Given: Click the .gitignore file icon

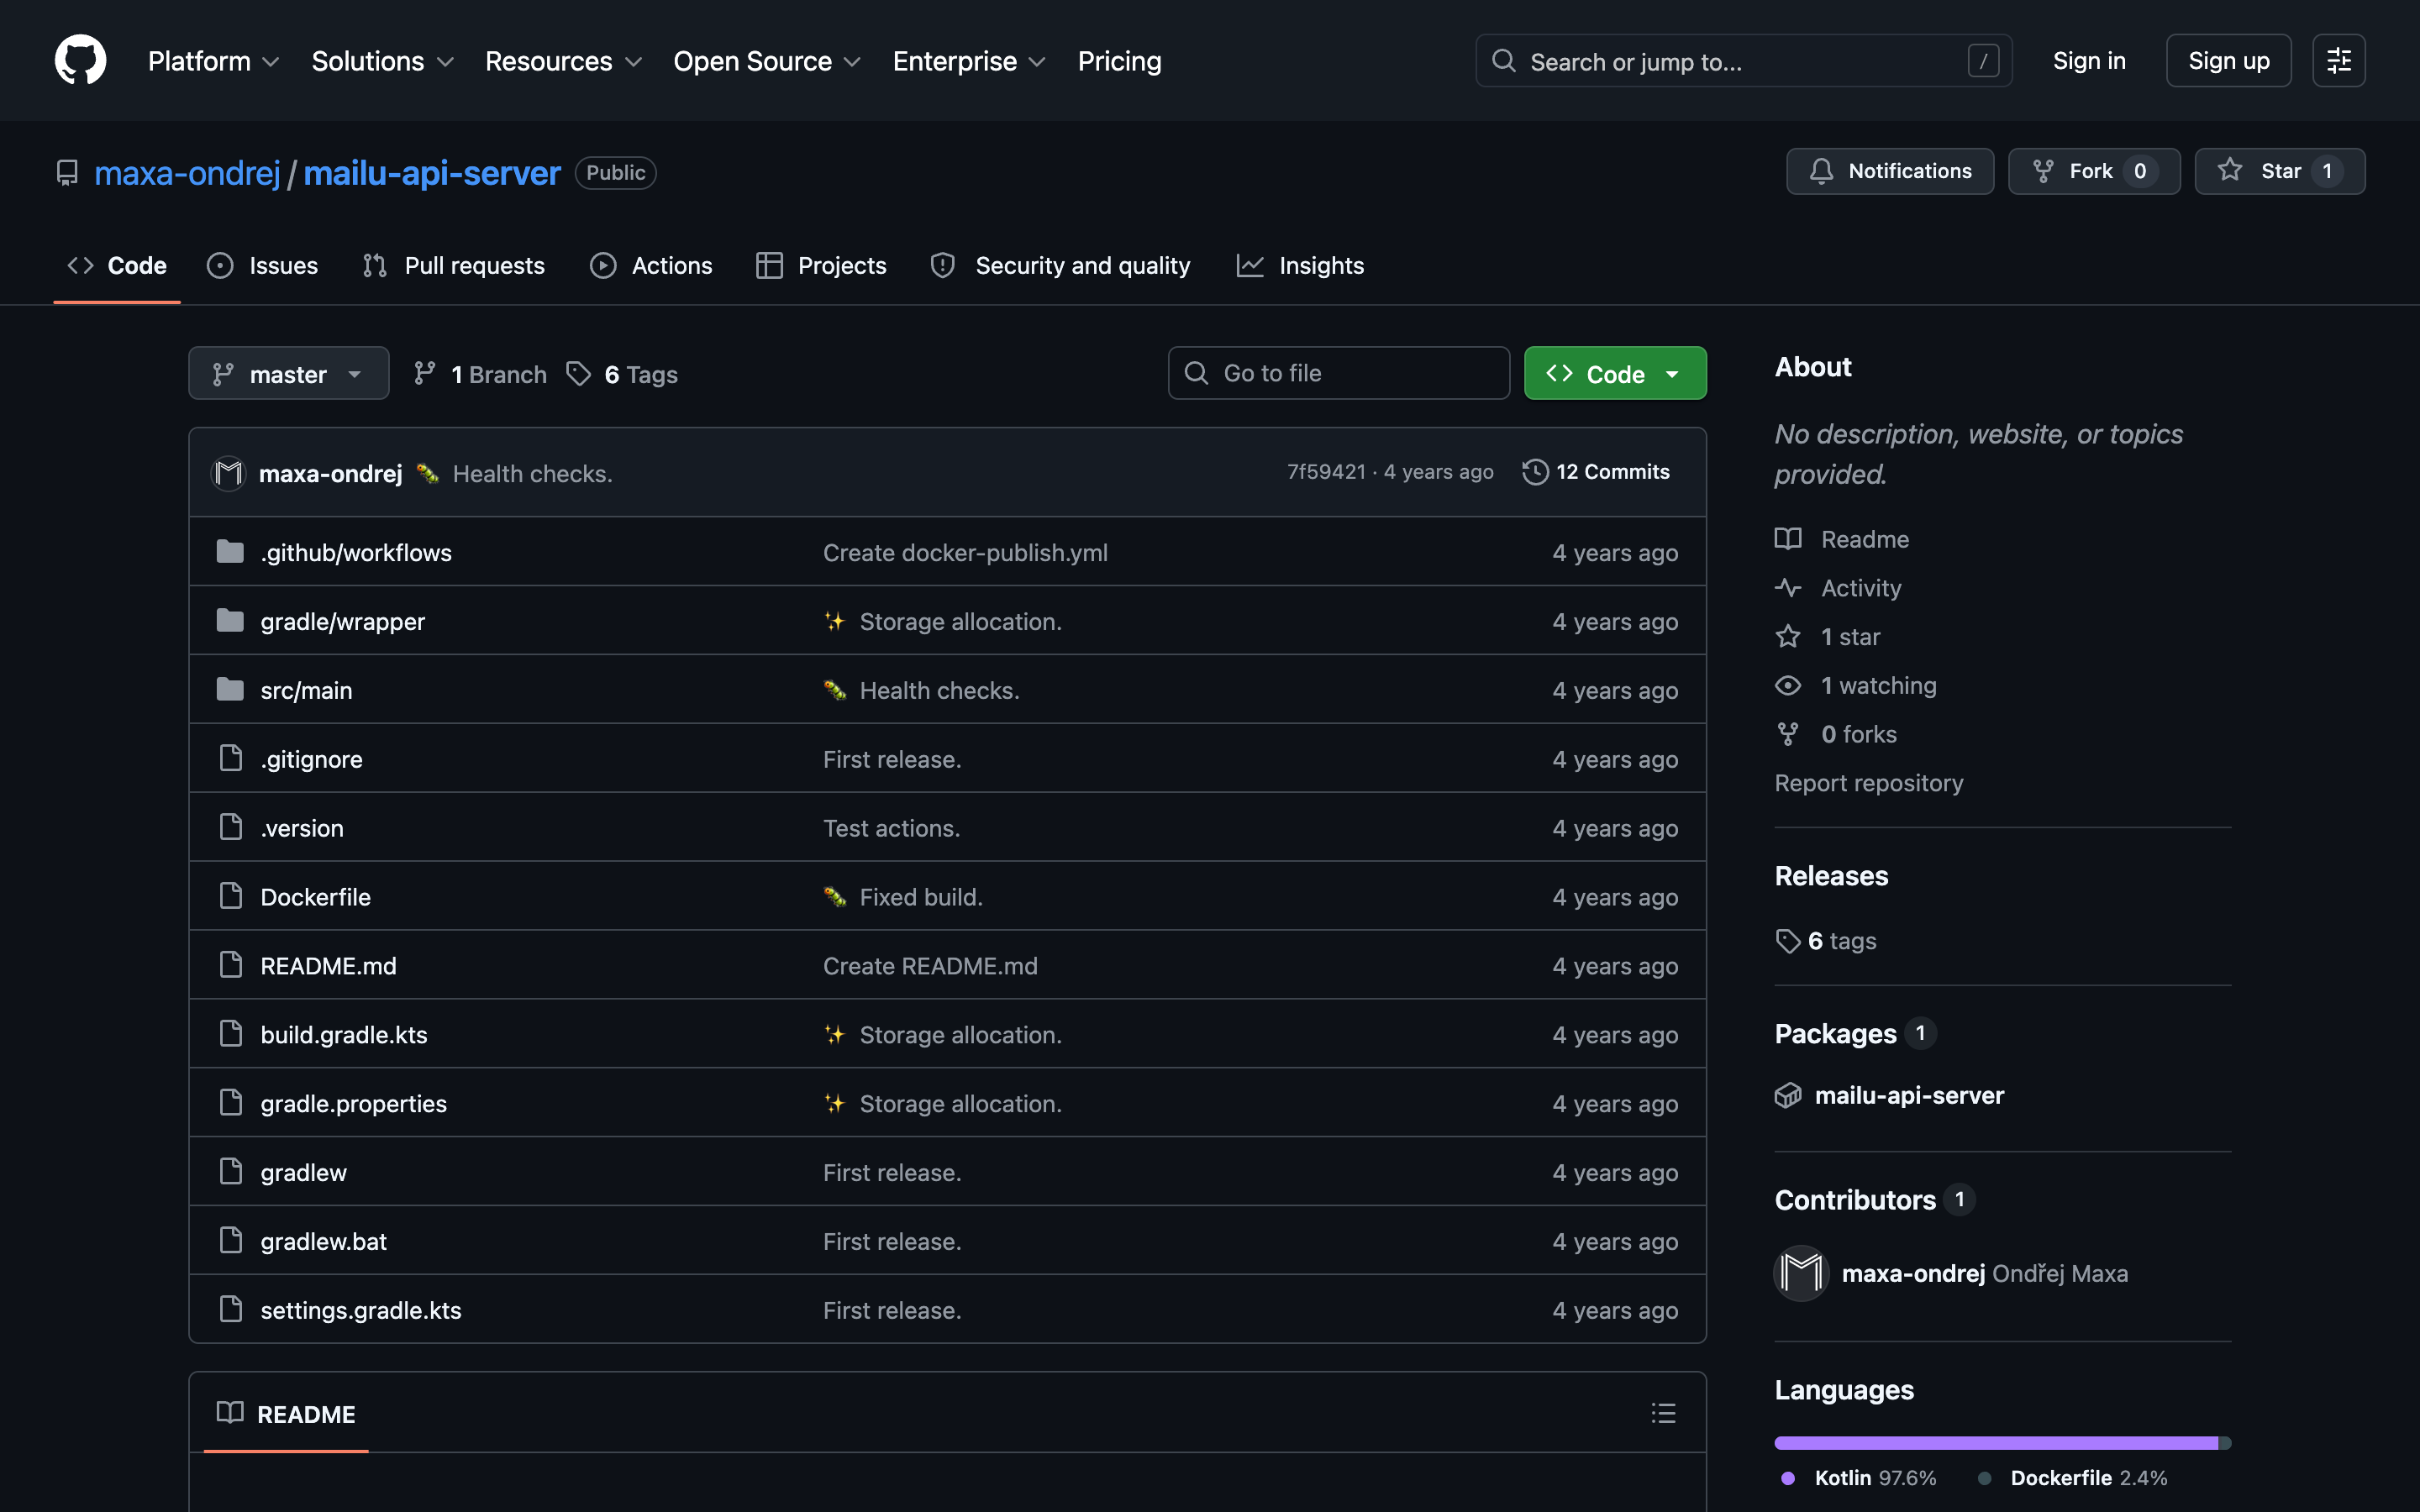Looking at the screenshot, I should pyautogui.click(x=231, y=758).
